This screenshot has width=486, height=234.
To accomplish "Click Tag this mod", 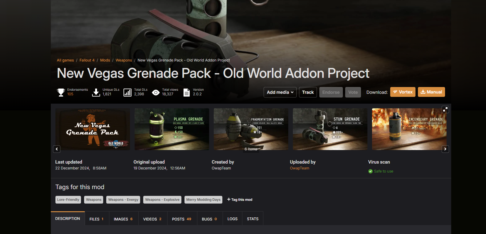I will pyautogui.click(x=240, y=200).
